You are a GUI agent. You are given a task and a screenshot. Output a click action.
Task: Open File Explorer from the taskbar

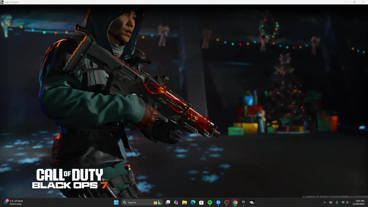tap(185, 202)
